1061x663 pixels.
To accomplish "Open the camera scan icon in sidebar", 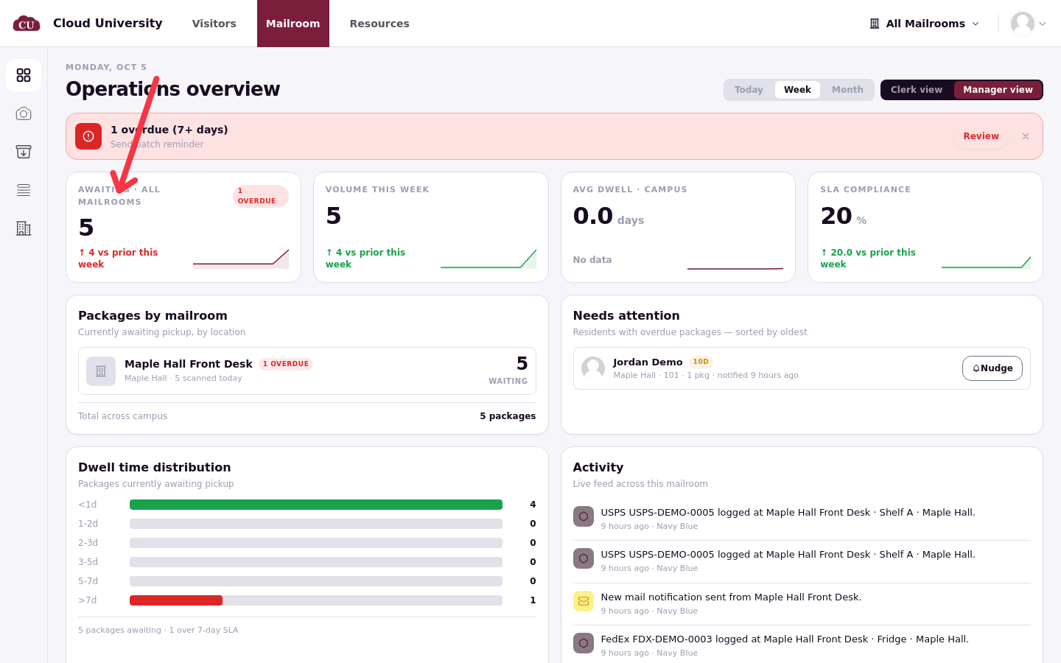I will 24,113.
